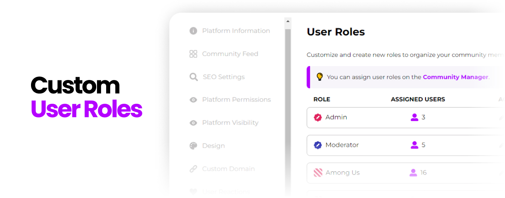Viewport: 505px width, 198px height.
Task: Select the Moderator role row
Action: (x=406, y=145)
